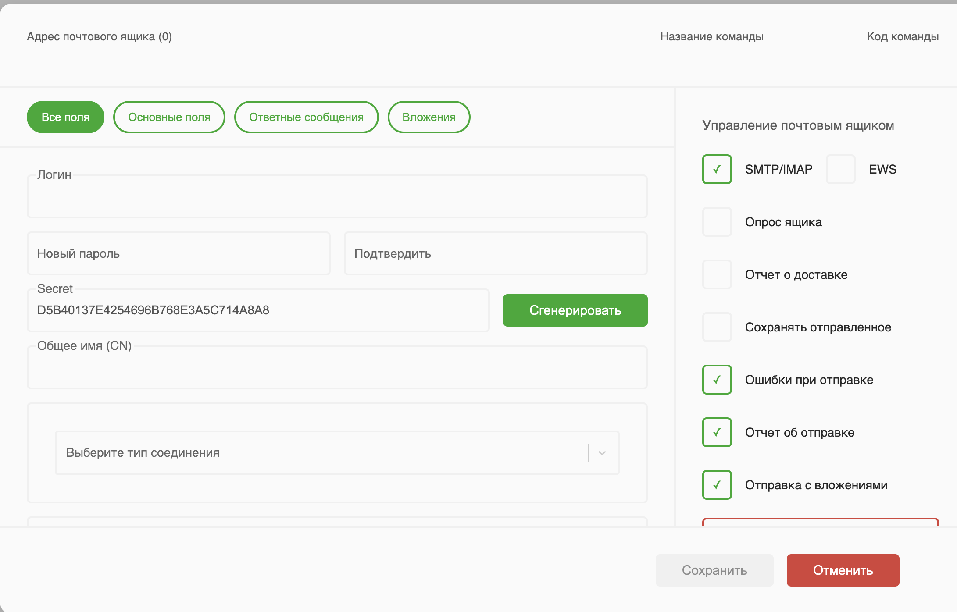Enable Опрос ящика checkbox
The height and width of the screenshot is (612, 957).
click(x=717, y=222)
